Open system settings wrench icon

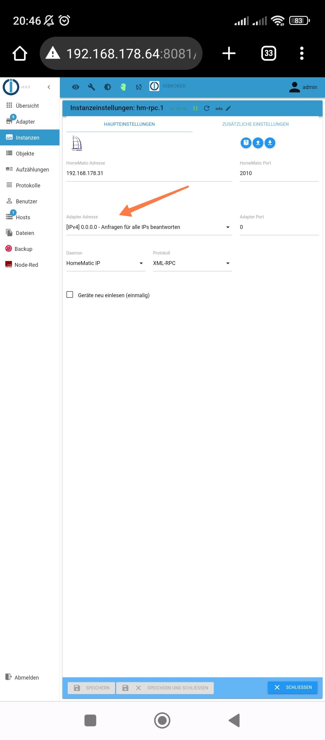pos(91,87)
